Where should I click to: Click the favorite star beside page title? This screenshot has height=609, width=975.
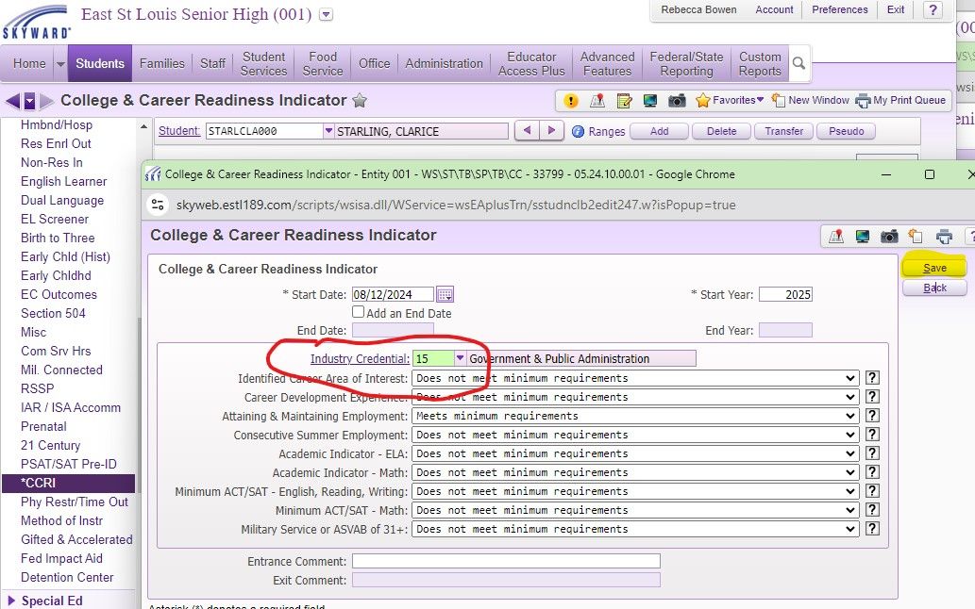click(x=360, y=101)
